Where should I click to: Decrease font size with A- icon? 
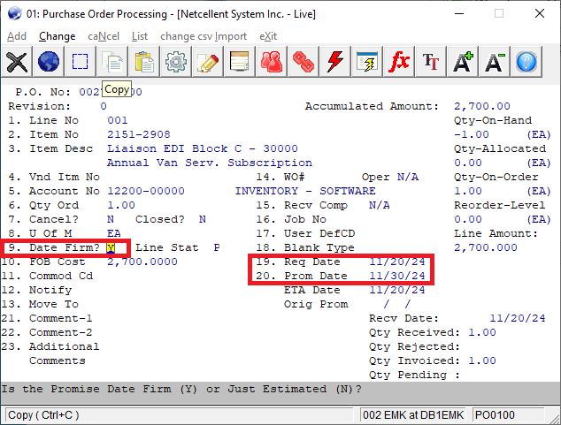[495, 62]
